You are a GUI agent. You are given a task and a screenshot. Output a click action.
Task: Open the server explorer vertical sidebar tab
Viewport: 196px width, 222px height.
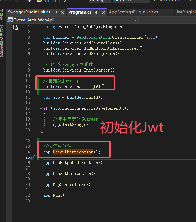(1, 41)
